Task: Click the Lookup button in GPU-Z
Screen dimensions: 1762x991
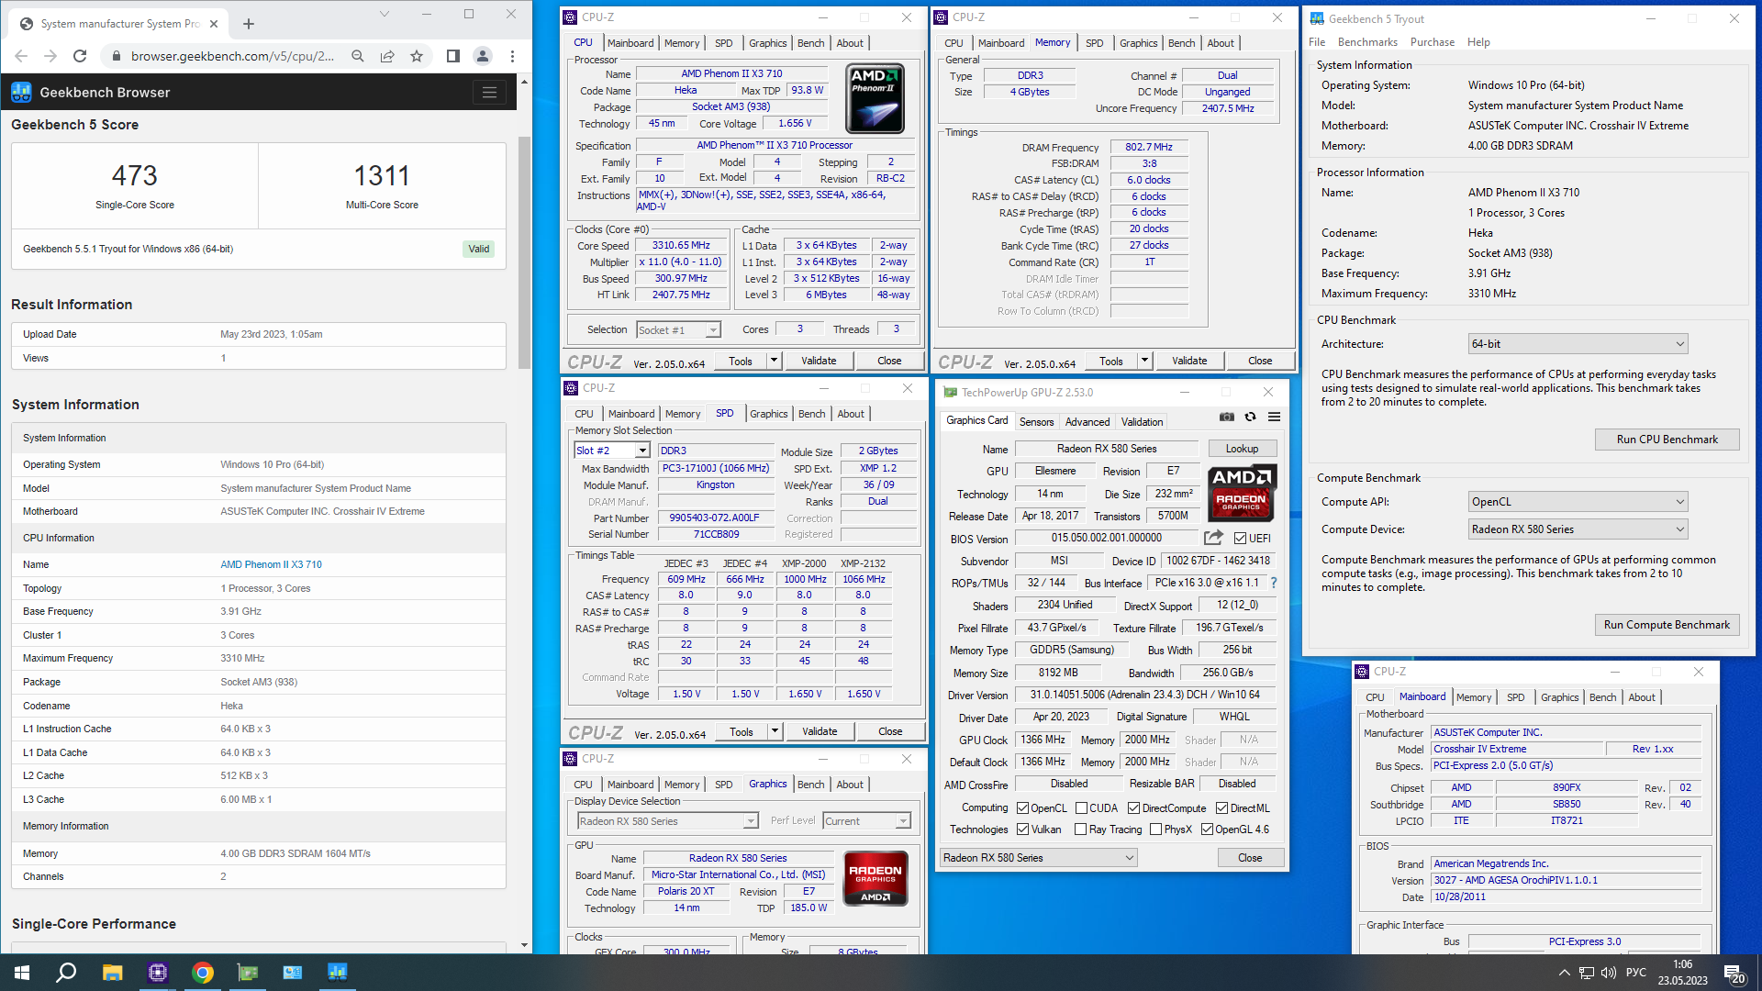Action: tap(1242, 449)
